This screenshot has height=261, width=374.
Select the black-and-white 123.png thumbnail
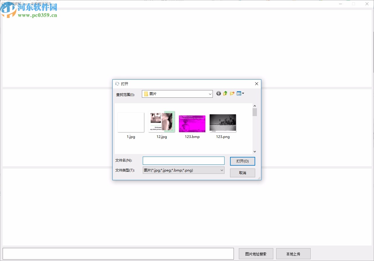223,123
